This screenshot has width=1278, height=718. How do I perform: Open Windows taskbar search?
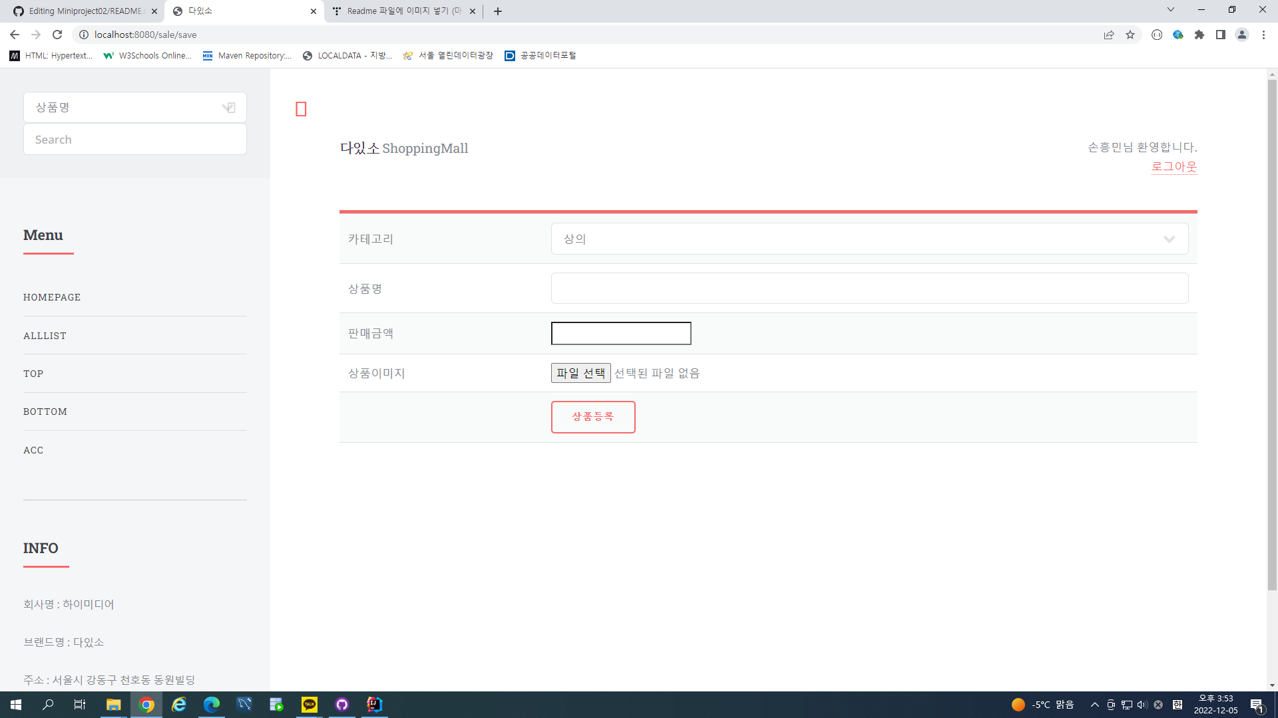click(x=48, y=705)
